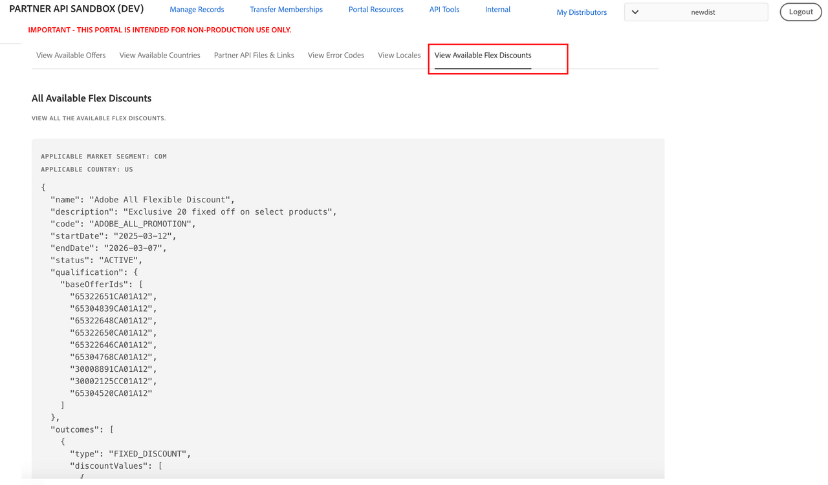
Task: Click the "Adobe All Flexible Discount" name line
Action: [x=142, y=200]
